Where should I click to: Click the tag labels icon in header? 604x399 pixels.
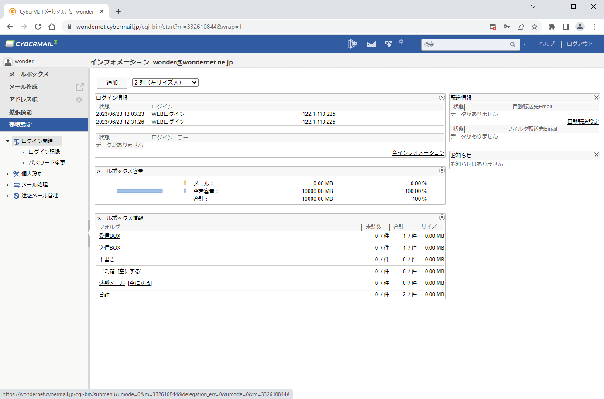point(388,44)
